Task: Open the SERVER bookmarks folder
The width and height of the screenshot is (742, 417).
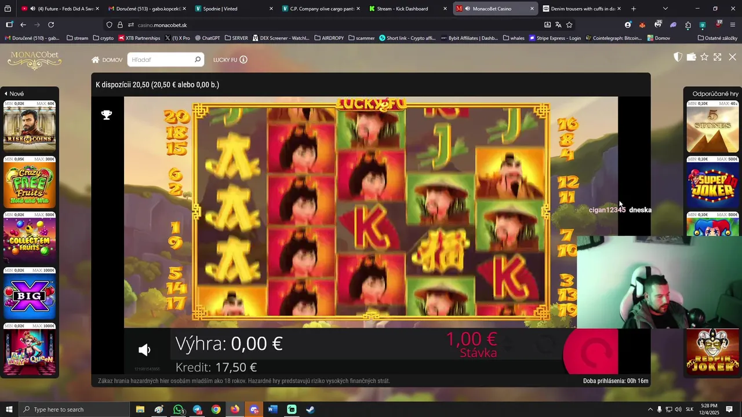Action: point(236,38)
